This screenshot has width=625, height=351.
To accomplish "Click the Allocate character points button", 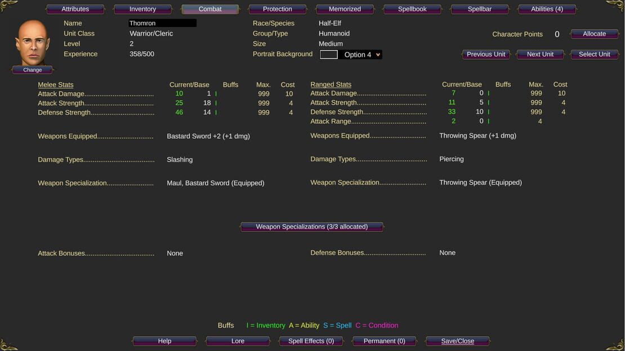I will (x=594, y=34).
